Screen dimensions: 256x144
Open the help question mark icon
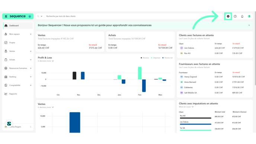[249, 16]
